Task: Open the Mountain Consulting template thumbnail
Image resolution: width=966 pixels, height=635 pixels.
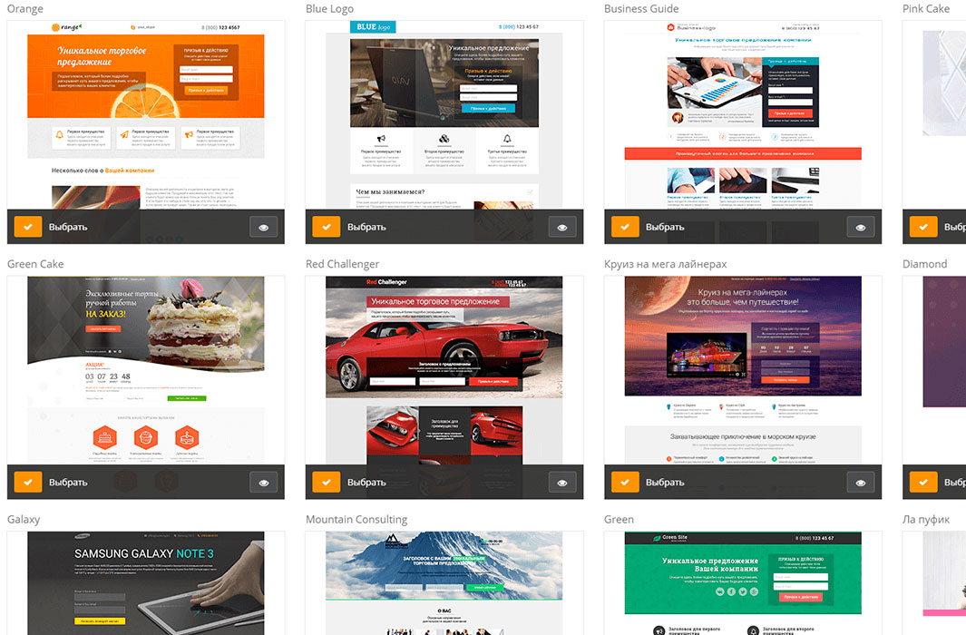Action: [444, 582]
